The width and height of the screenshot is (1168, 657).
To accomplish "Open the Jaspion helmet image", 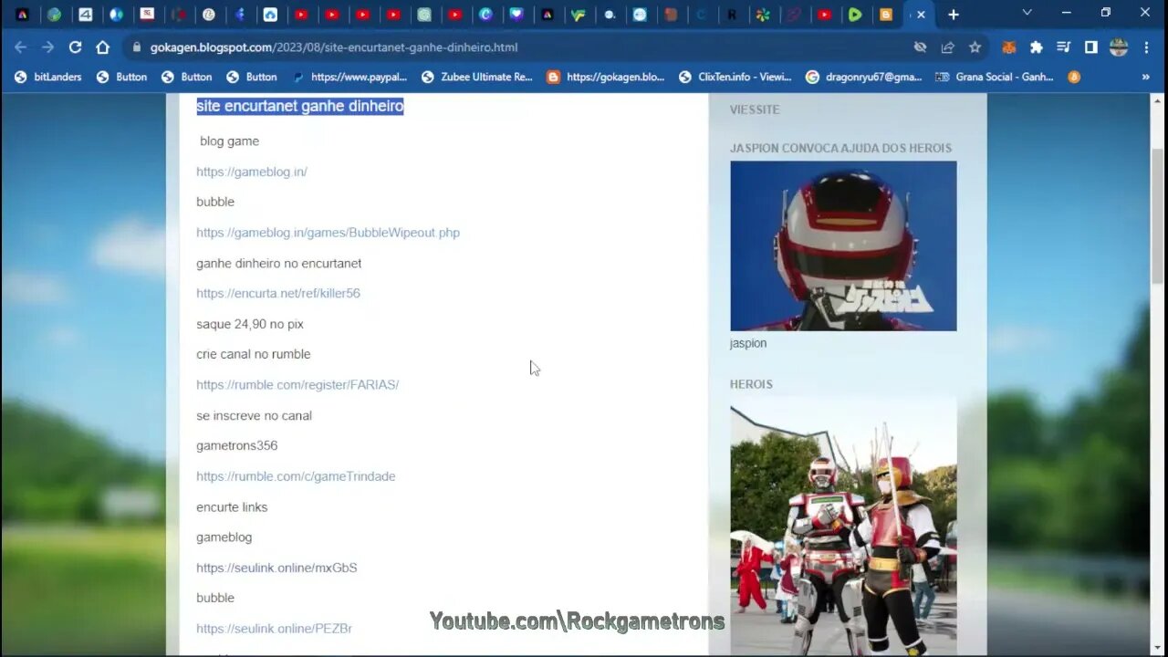I will [843, 245].
